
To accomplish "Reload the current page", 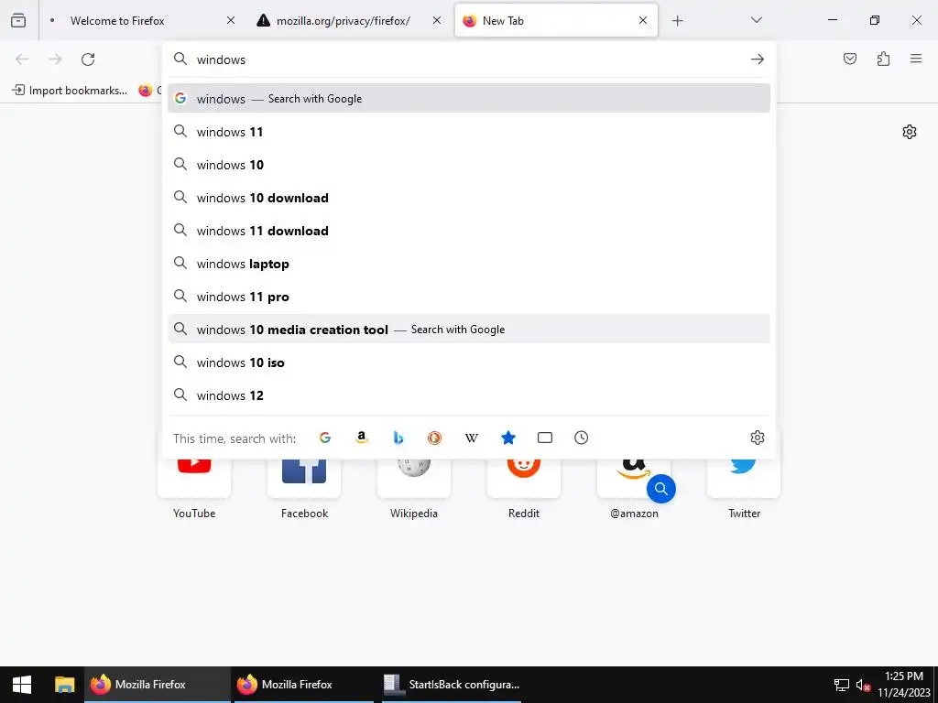I will tap(88, 59).
